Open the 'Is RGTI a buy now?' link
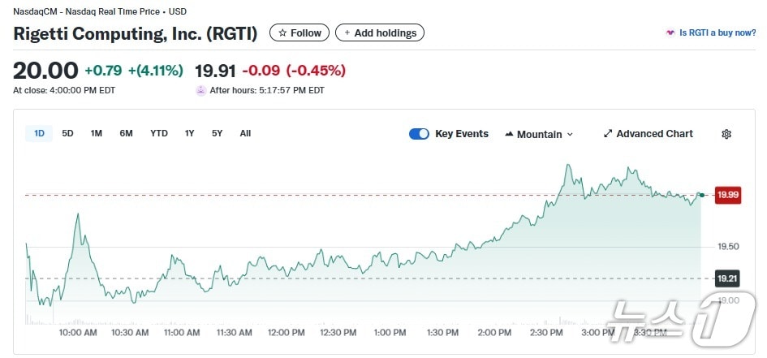Screen dimensions: 767x358 (x=717, y=33)
